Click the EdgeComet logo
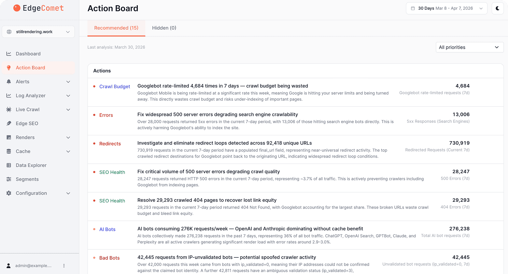The width and height of the screenshot is (508, 274). tap(38, 8)
